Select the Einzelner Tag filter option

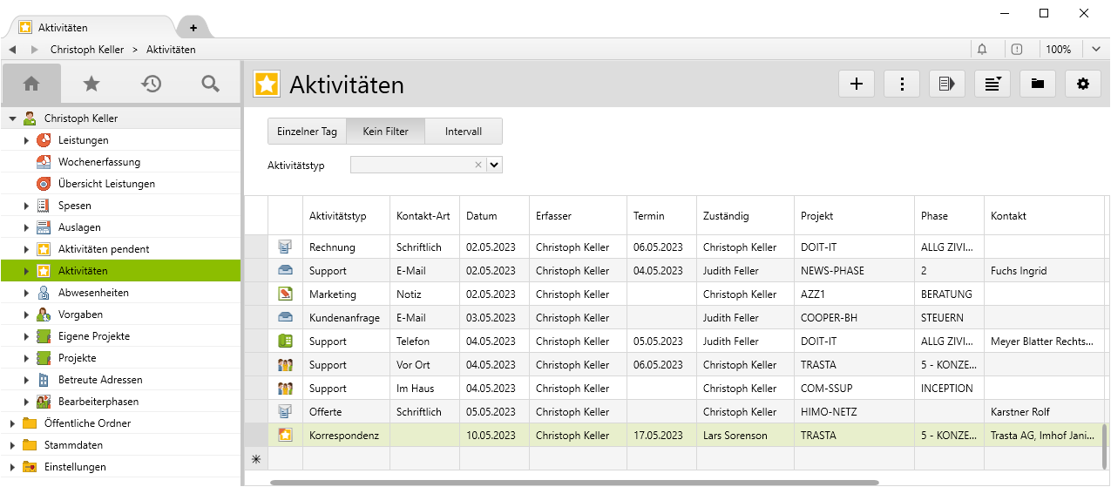click(x=307, y=132)
